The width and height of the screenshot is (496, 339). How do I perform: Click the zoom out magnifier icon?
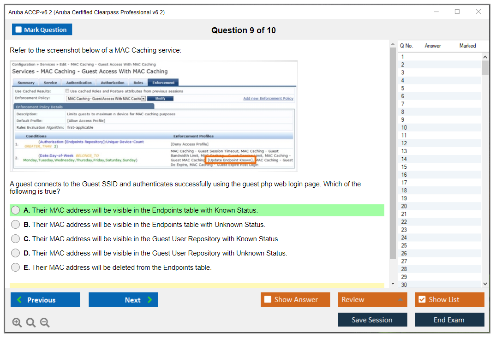pyautogui.click(x=45, y=323)
